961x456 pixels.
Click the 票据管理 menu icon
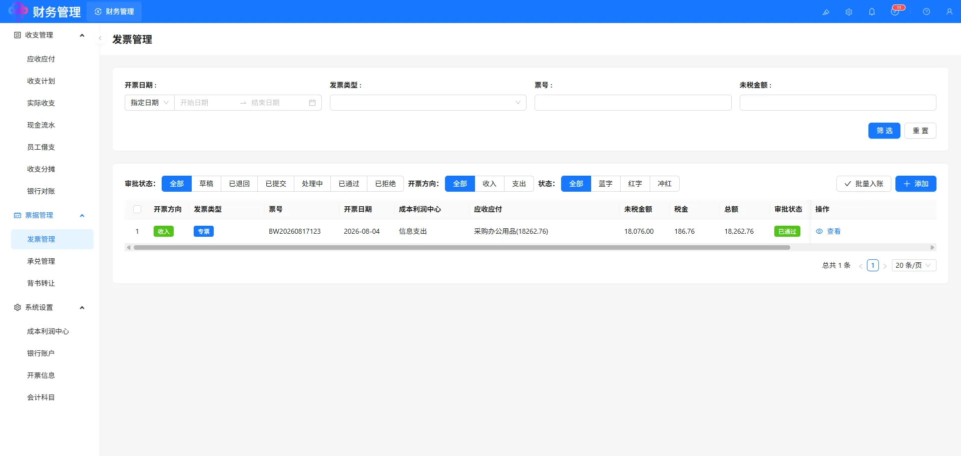pyautogui.click(x=18, y=215)
